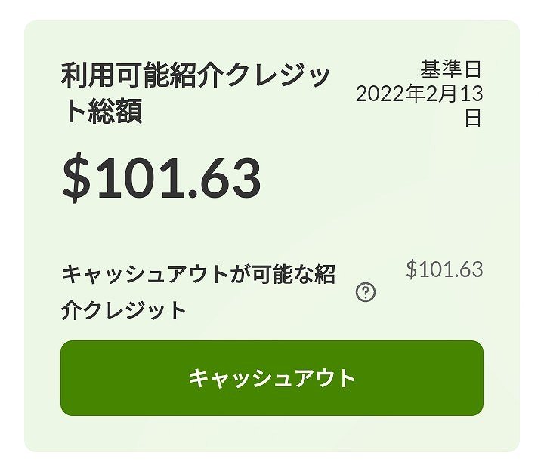Click the lone 日 character under the date

coord(473,119)
